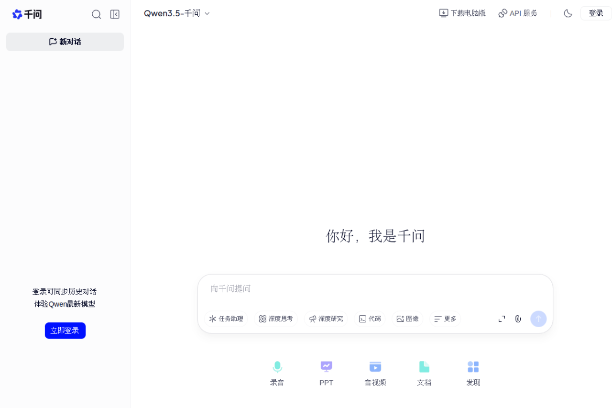Open the Qwen3.5-千问 model selector
This screenshot has width=612, height=408.
[x=176, y=13]
